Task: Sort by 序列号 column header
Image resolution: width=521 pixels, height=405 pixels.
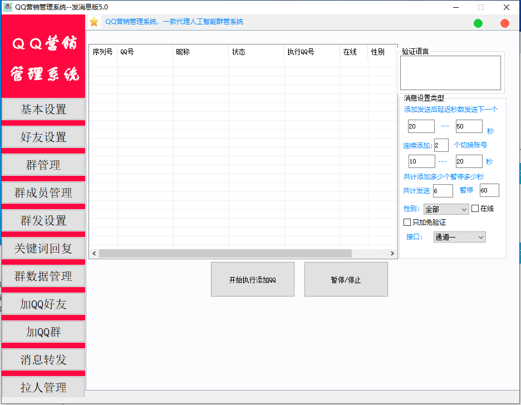Action: tap(103, 52)
